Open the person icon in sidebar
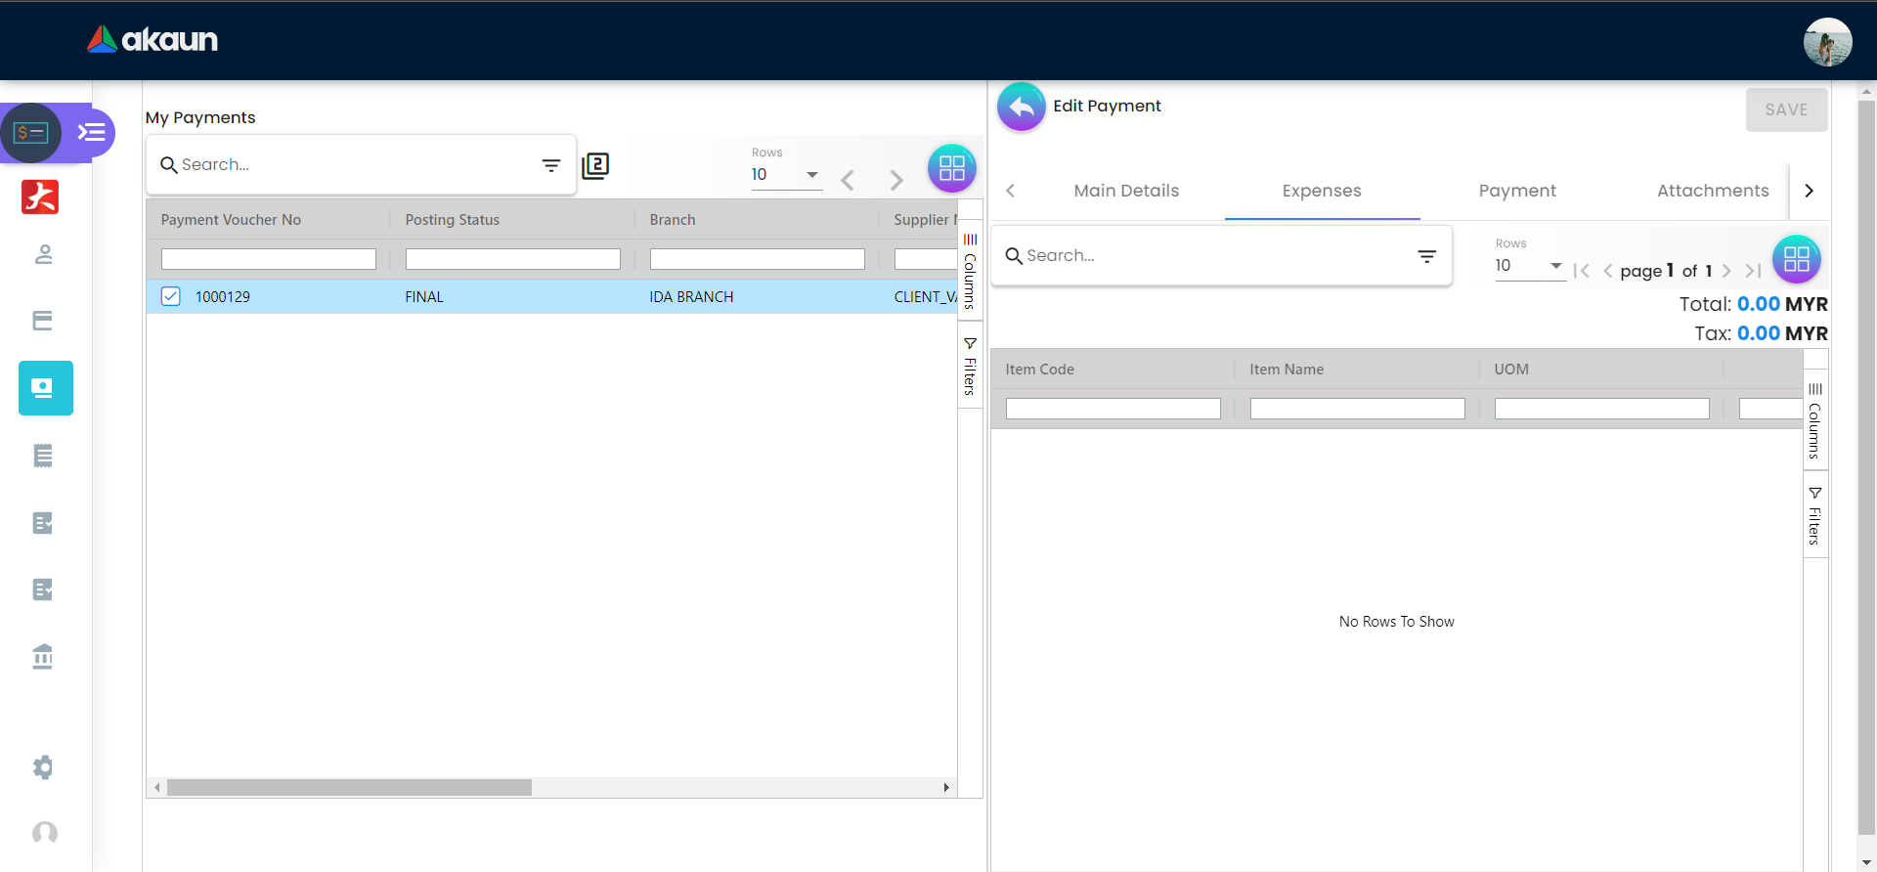Image resolution: width=1877 pixels, height=872 pixels. (43, 255)
